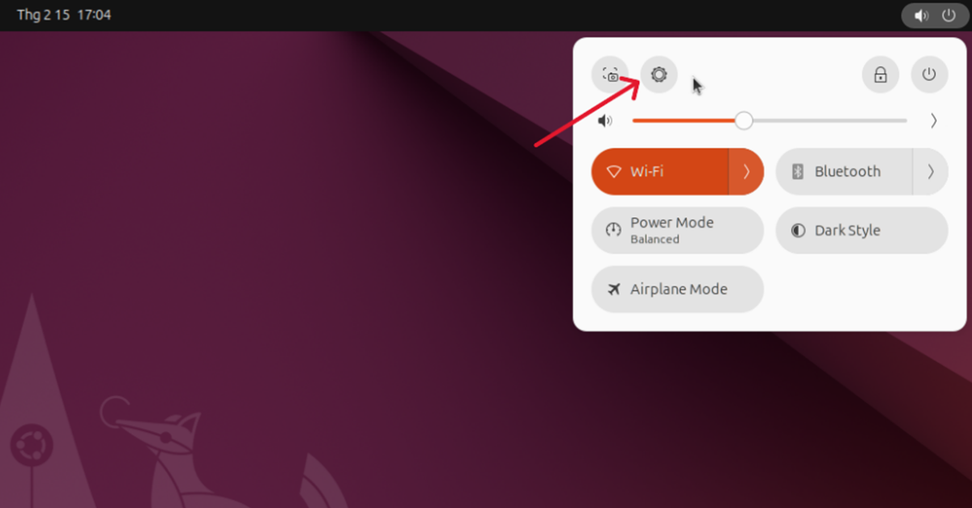Viewport: 972px width, 508px height.
Task: Expand the Wi-Fi networks chevron
Action: [747, 172]
